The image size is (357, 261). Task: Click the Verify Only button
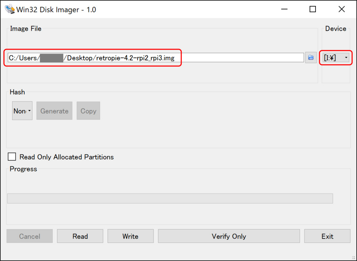[229, 236]
